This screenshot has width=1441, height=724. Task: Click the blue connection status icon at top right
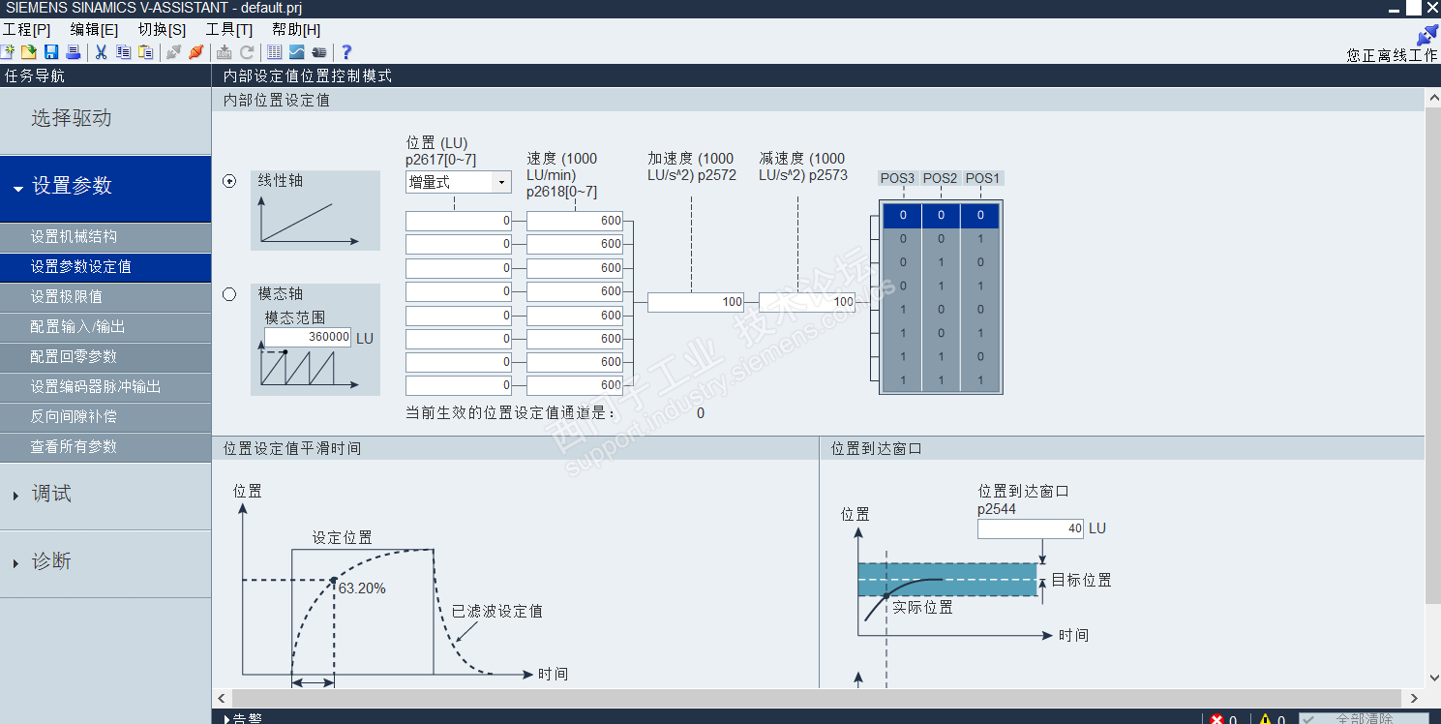pos(1426,36)
